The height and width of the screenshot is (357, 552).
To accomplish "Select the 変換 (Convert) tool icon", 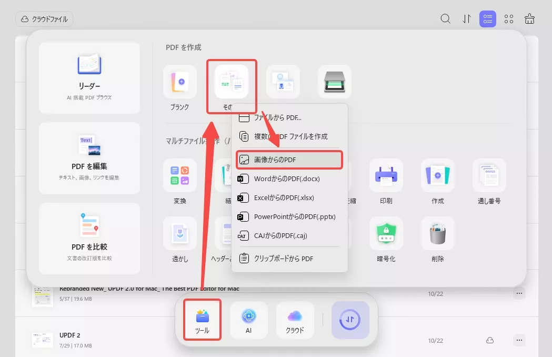I will point(180,175).
